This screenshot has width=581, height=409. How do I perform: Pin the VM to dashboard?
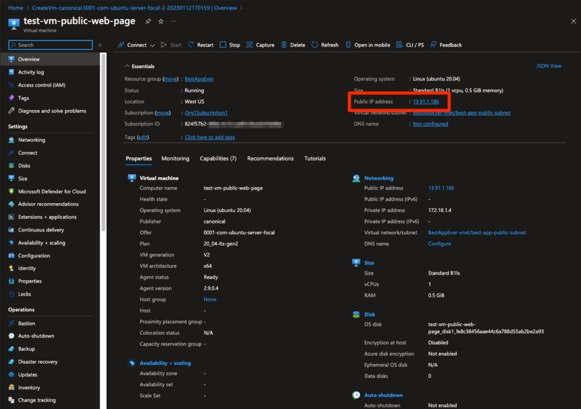pyautogui.click(x=148, y=22)
